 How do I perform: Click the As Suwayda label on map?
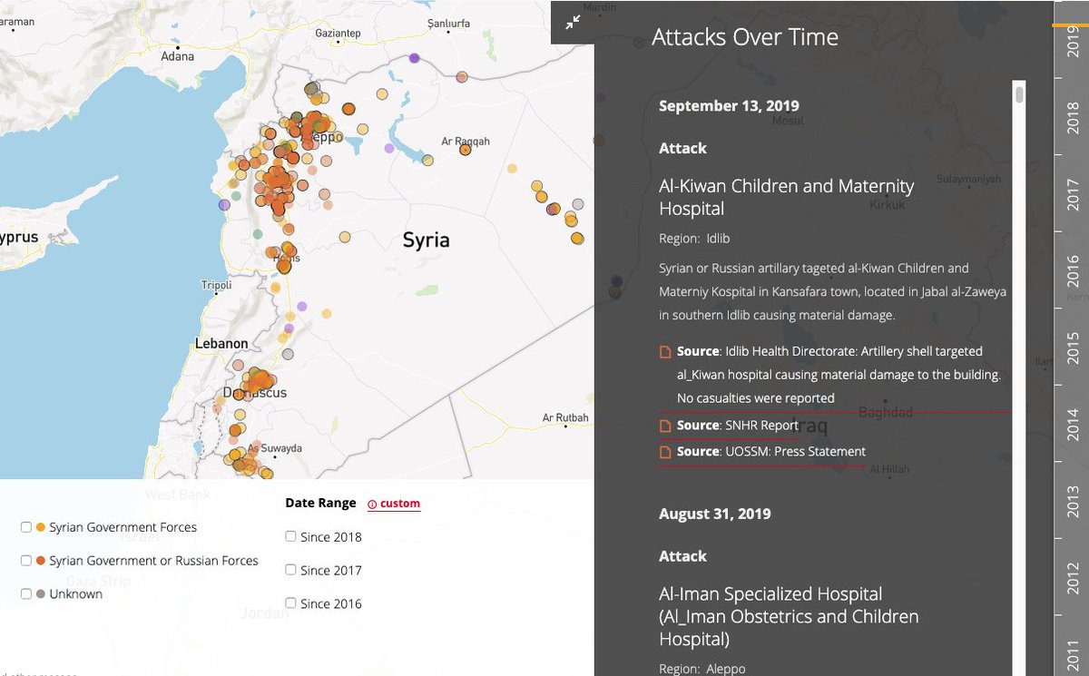click(x=275, y=449)
